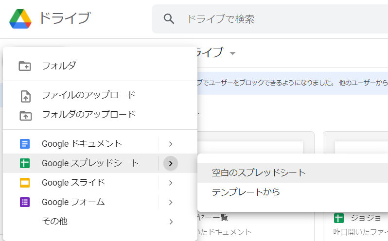The height and width of the screenshot is (241, 388).
Task: Click the purple Forms icon
Action: click(x=25, y=202)
